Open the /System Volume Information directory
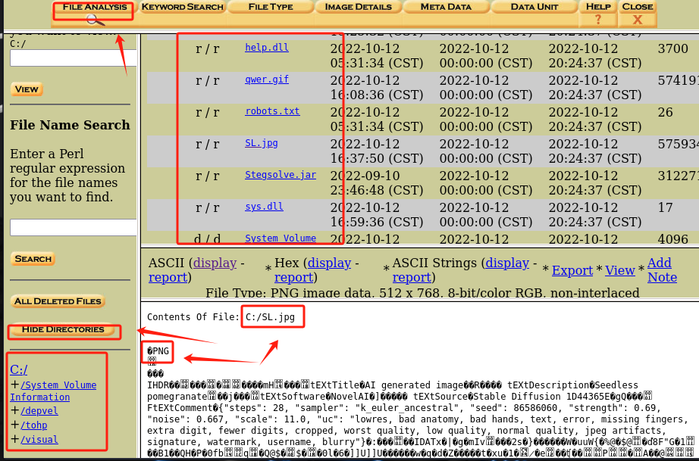699x461 pixels. [x=54, y=391]
